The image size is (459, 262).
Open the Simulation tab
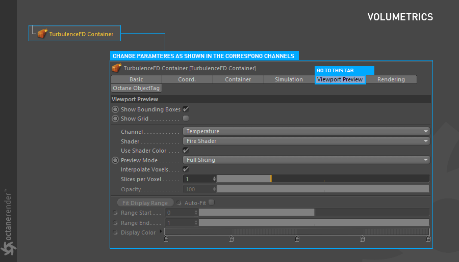[289, 79]
